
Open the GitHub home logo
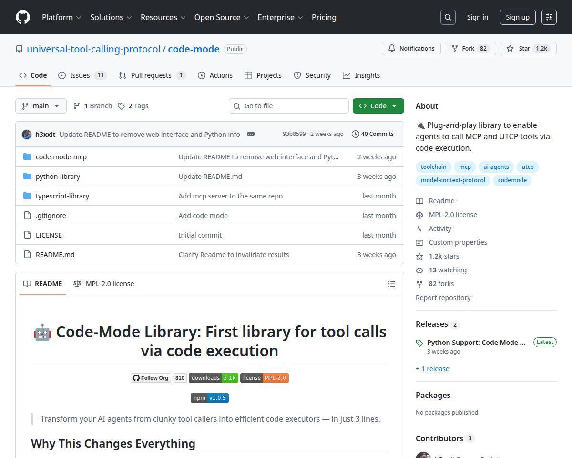(23, 17)
